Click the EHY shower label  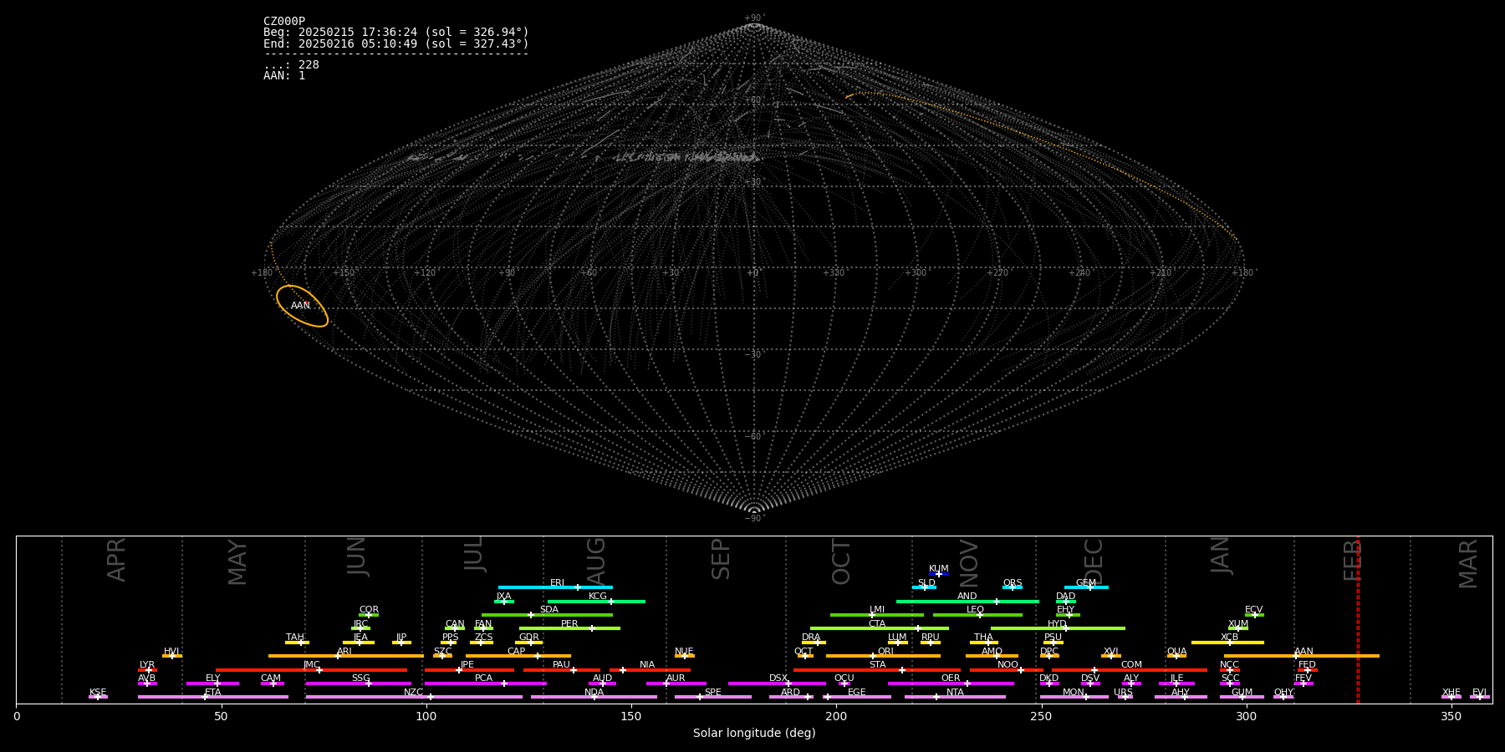click(1065, 610)
